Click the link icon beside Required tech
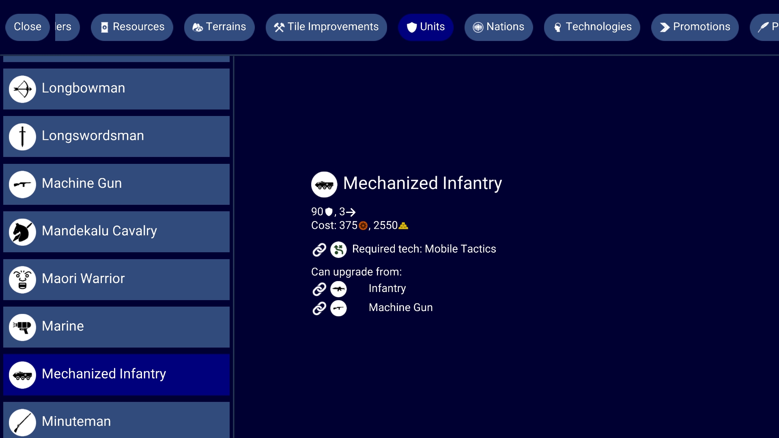This screenshot has height=438, width=779. (x=319, y=249)
